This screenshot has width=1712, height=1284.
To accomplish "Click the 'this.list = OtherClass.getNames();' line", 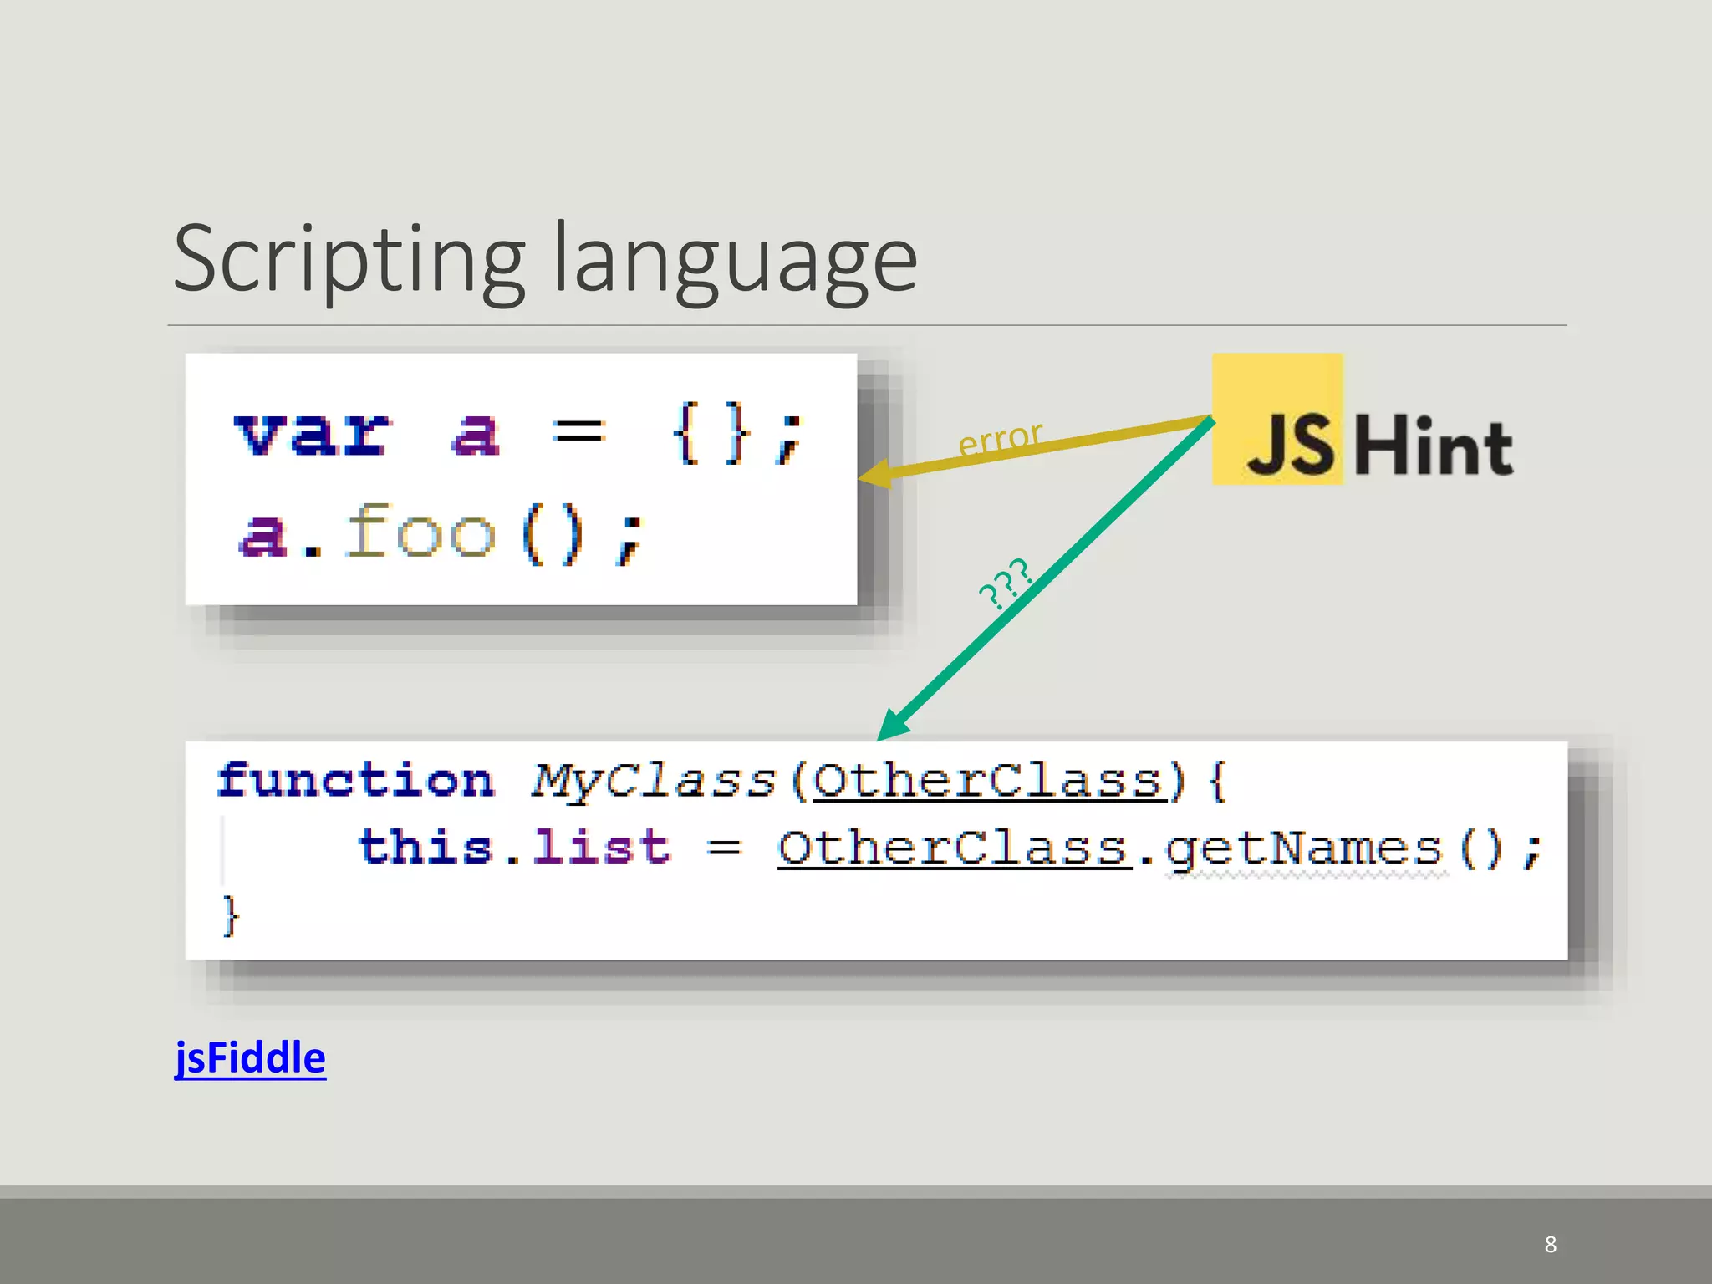I will point(950,849).
